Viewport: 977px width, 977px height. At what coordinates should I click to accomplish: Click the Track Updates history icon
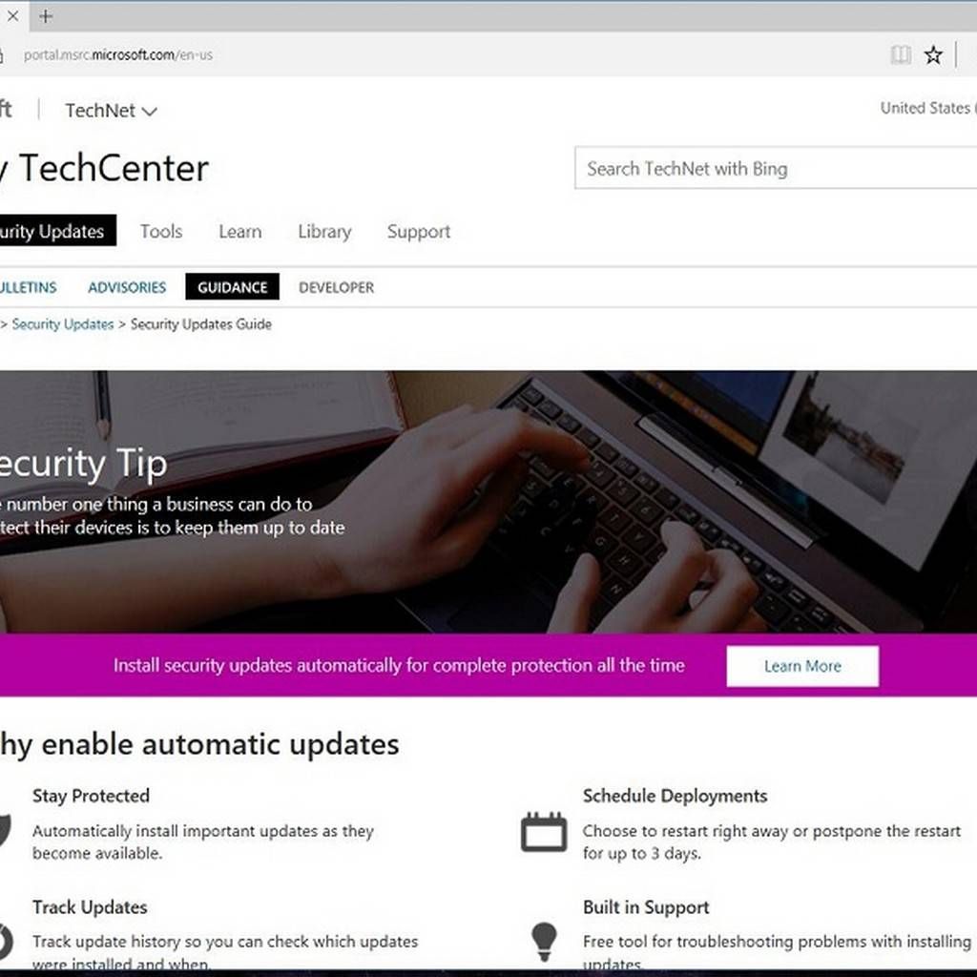5,942
